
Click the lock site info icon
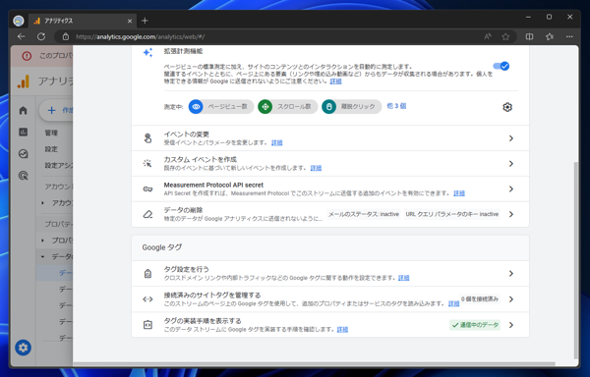pos(66,36)
